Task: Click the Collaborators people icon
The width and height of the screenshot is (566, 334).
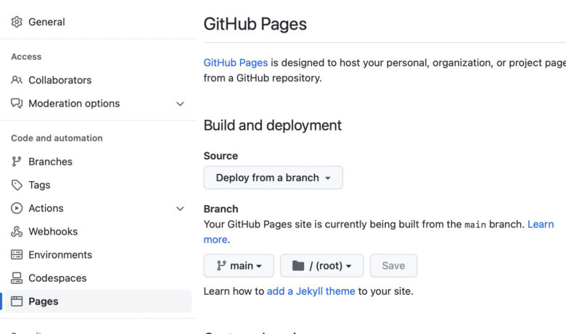Action: (x=17, y=80)
